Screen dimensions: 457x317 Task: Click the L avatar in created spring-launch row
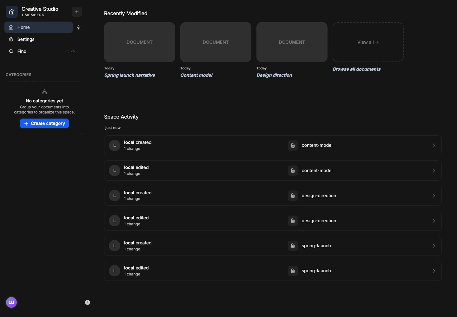coord(115,246)
